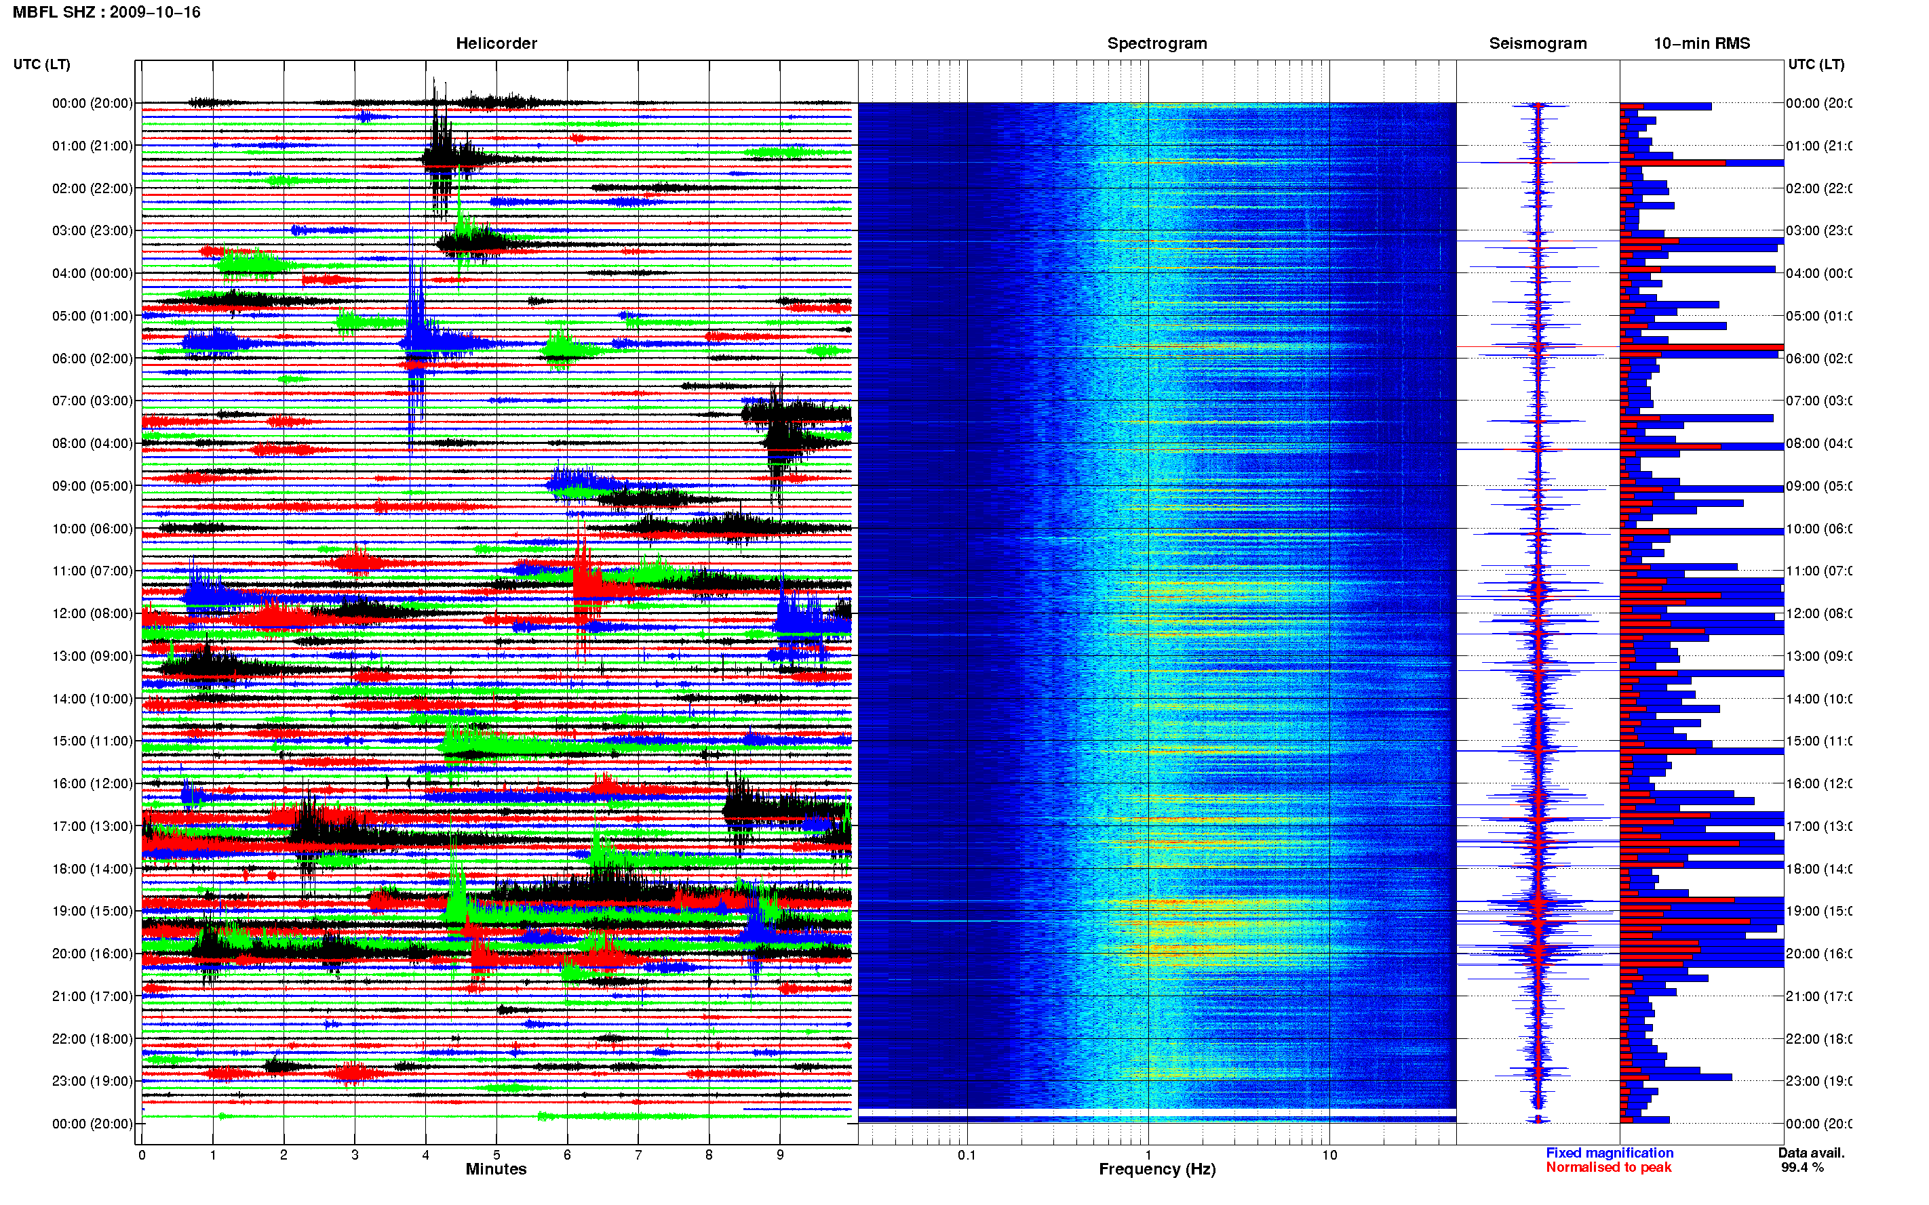Click the '99.4 %' data availability value
This screenshot has height=1205, width=1929.
(x=1801, y=1167)
